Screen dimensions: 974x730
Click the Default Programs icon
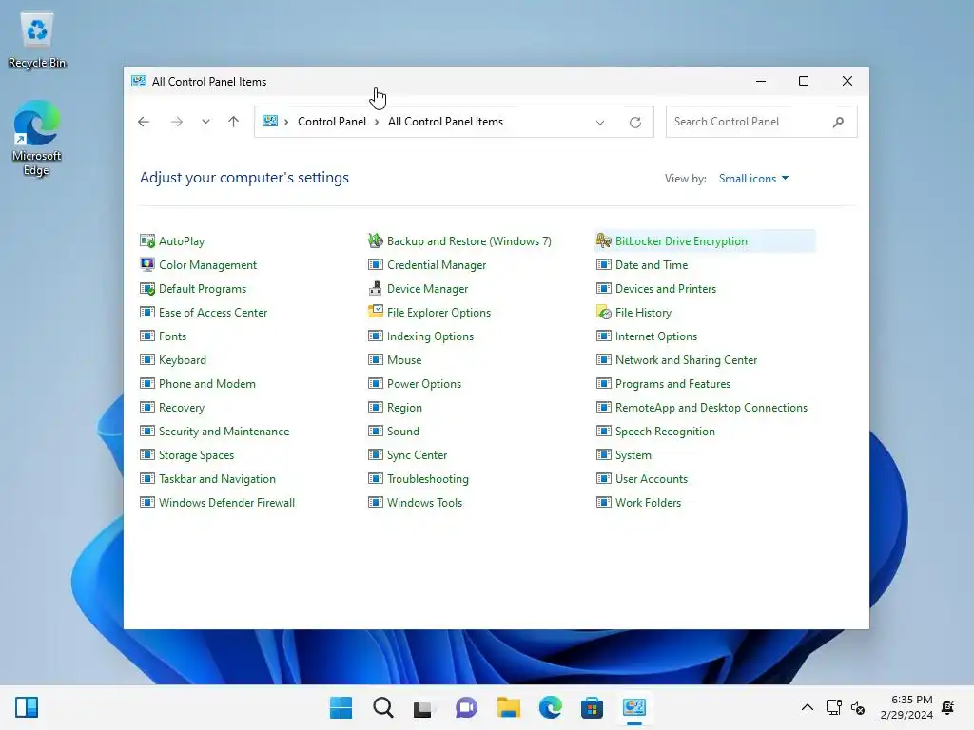click(147, 289)
